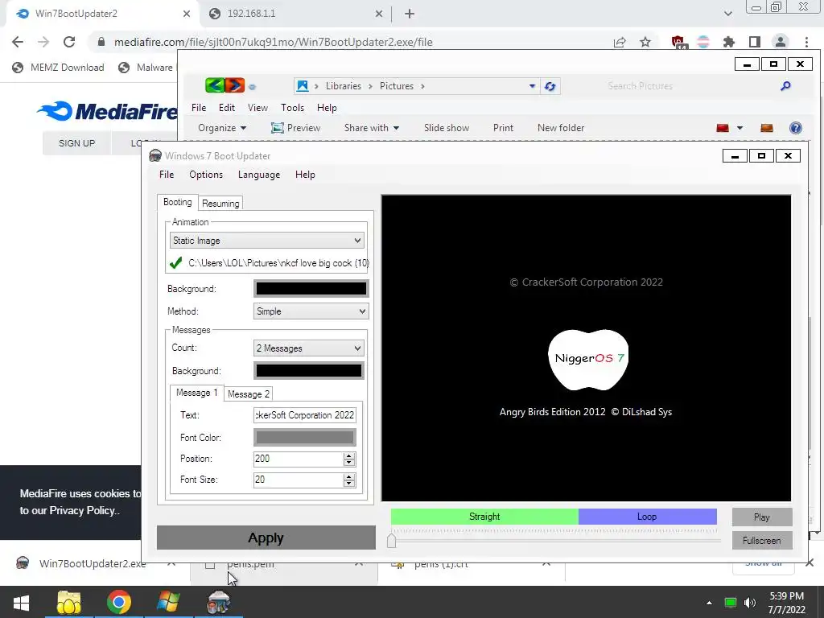Screen dimensions: 824x618
Task: Click Explorer orange forward arrow
Action: click(235, 85)
